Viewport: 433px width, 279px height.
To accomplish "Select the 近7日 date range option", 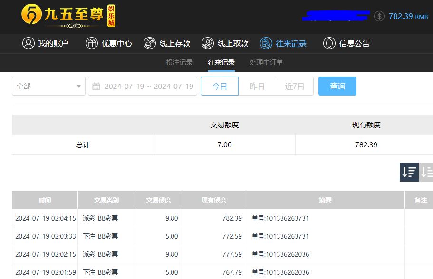I will pos(294,86).
